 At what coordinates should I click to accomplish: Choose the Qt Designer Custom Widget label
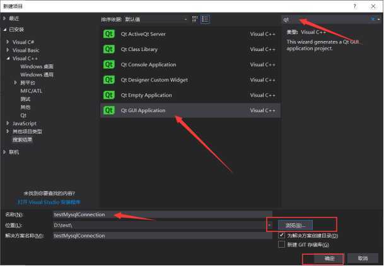coord(154,80)
